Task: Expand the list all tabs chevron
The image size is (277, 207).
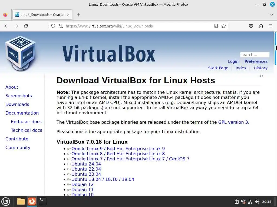Action: pyautogui.click(x=272, y=15)
